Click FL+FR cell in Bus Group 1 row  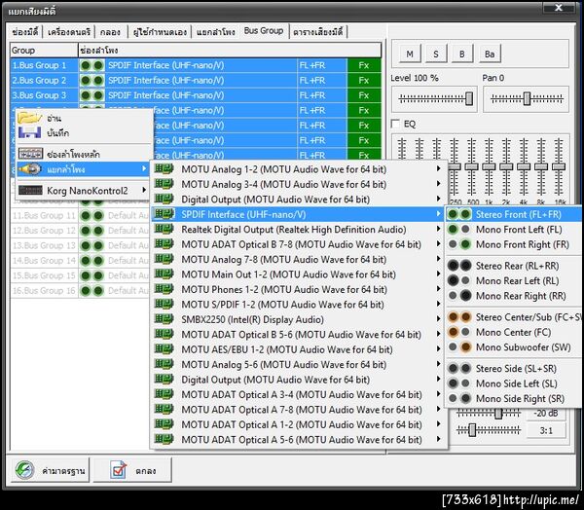tap(322, 65)
